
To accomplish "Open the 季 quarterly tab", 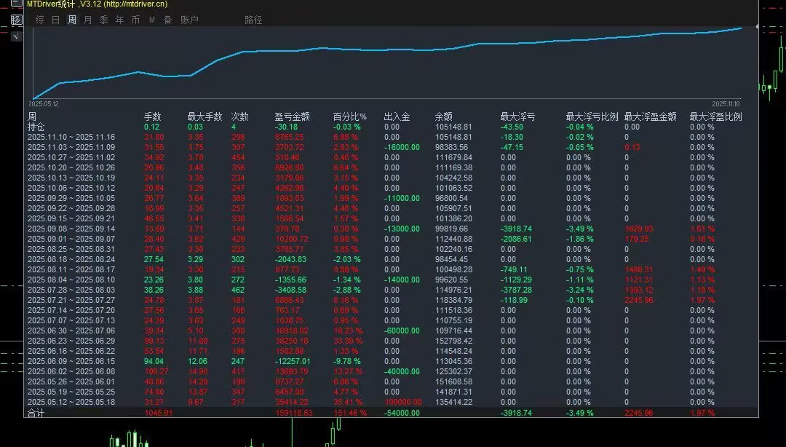I will click(x=104, y=20).
